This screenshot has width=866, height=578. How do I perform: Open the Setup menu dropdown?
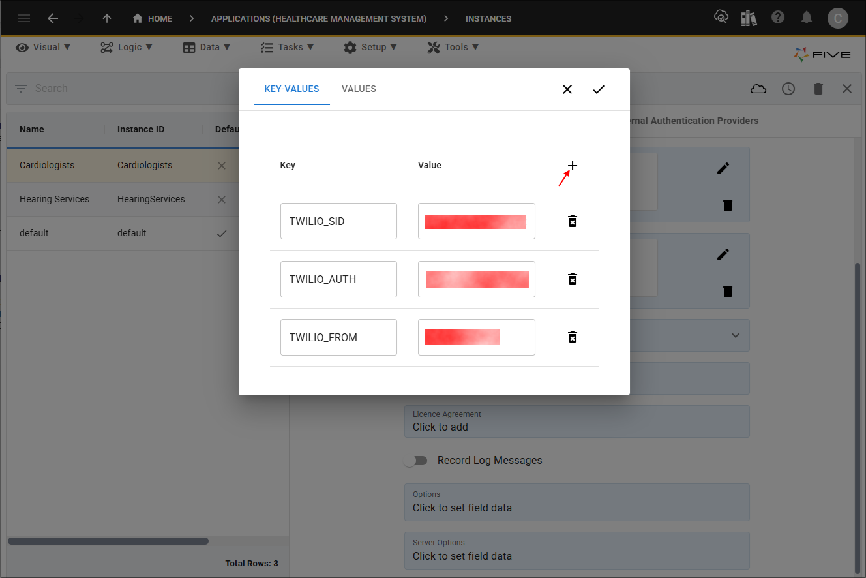(370, 47)
